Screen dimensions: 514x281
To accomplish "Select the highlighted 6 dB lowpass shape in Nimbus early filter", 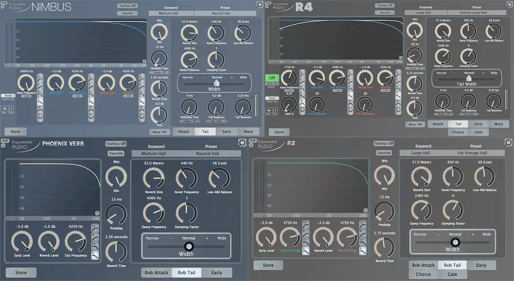I will click(x=91, y=101).
